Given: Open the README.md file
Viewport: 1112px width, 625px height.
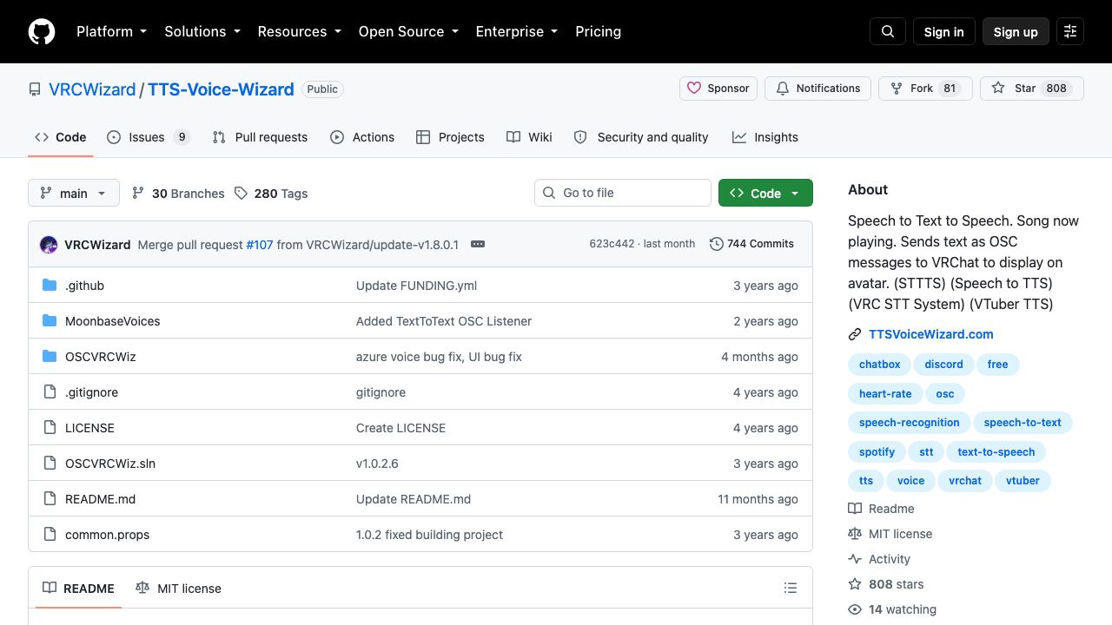Looking at the screenshot, I should [100, 499].
